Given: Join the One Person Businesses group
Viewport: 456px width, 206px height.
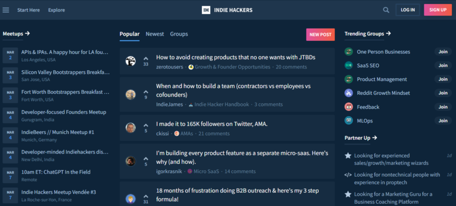Looking at the screenshot, I should tap(443, 52).
